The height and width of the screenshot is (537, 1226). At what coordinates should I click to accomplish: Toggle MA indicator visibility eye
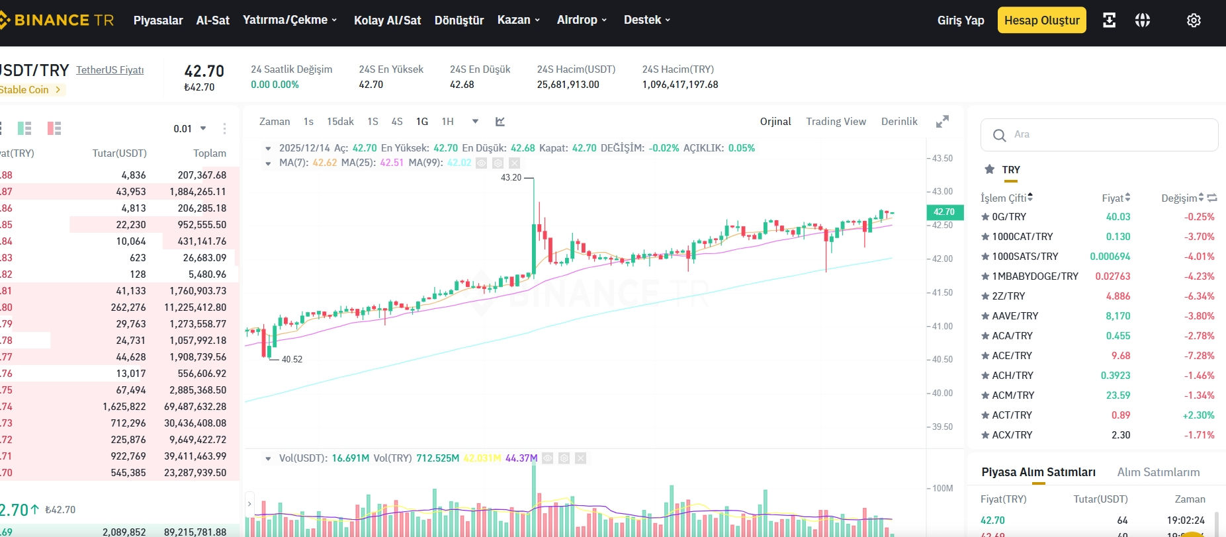click(482, 163)
